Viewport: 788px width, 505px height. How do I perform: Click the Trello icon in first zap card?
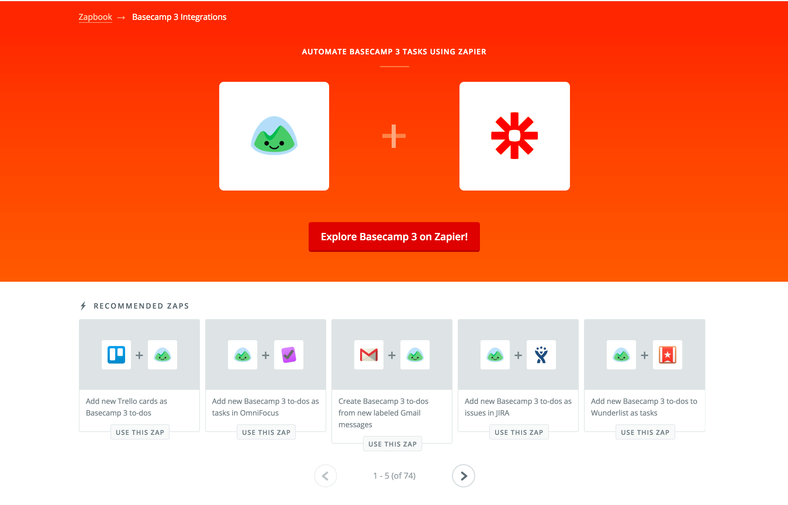(116, 355)
